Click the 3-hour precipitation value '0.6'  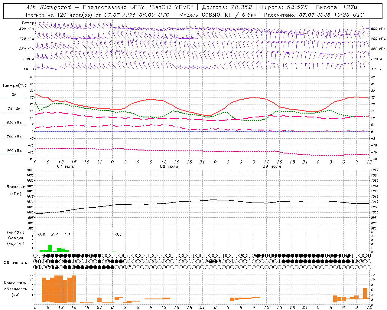coord(41,234)
